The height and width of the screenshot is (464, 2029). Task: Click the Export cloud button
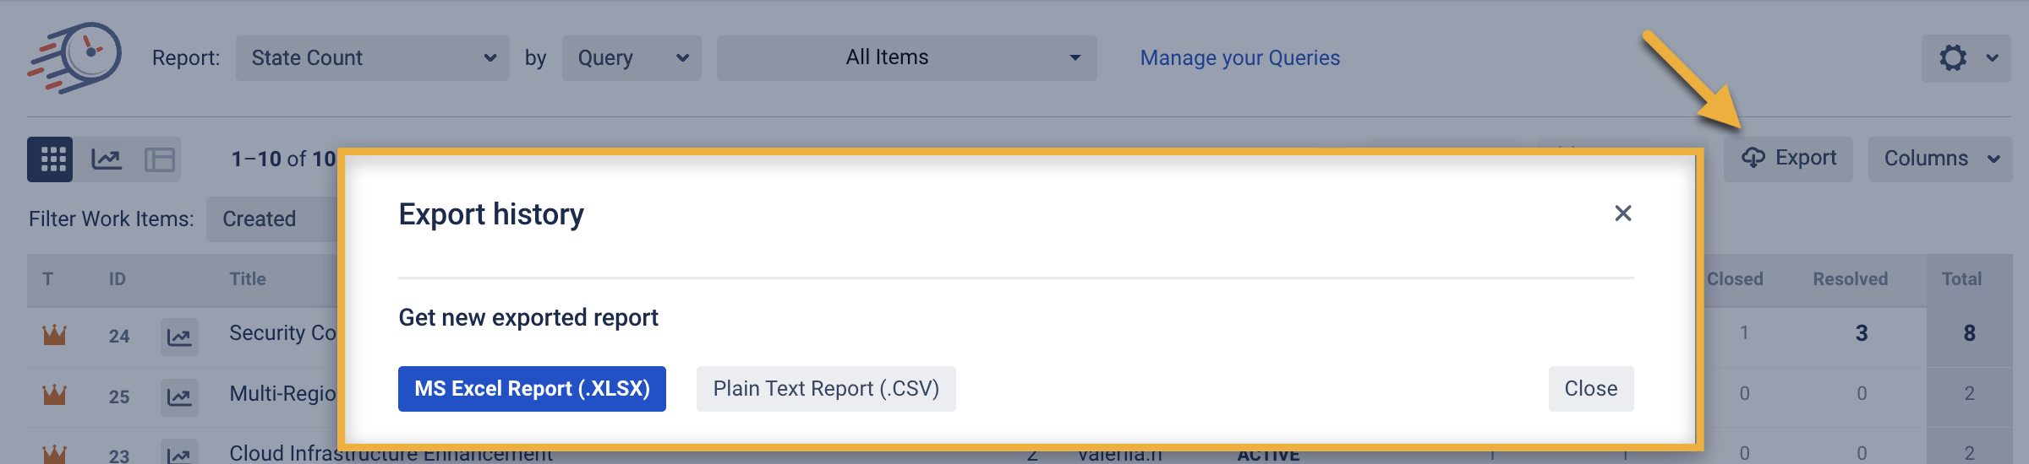1788,159
